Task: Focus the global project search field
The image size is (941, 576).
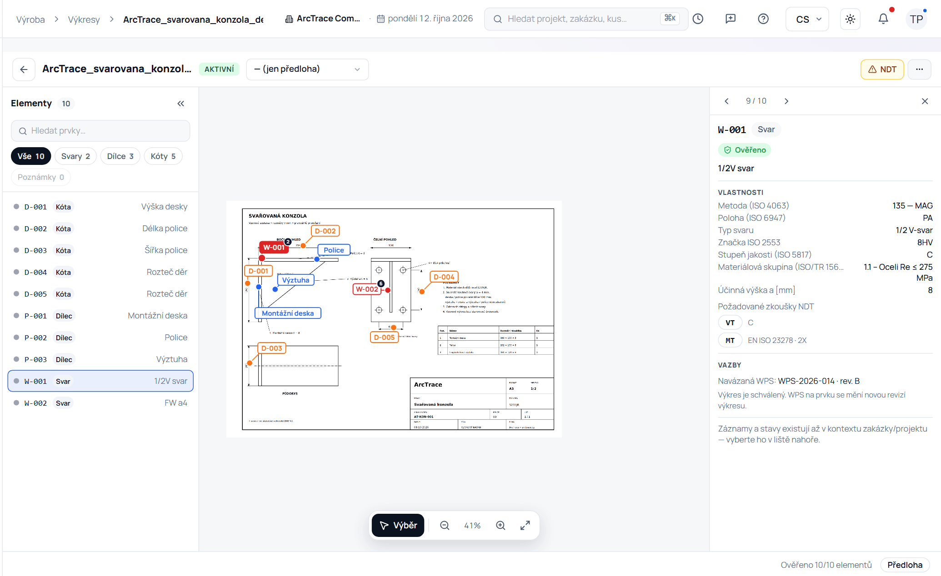Action: pyautogui.click(x=586, y=19)
